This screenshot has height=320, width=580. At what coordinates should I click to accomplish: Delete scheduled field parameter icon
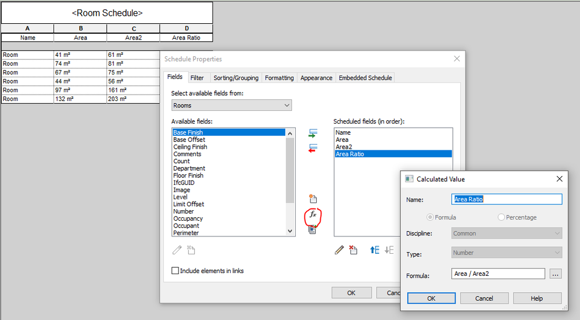(x=353, y=250)
